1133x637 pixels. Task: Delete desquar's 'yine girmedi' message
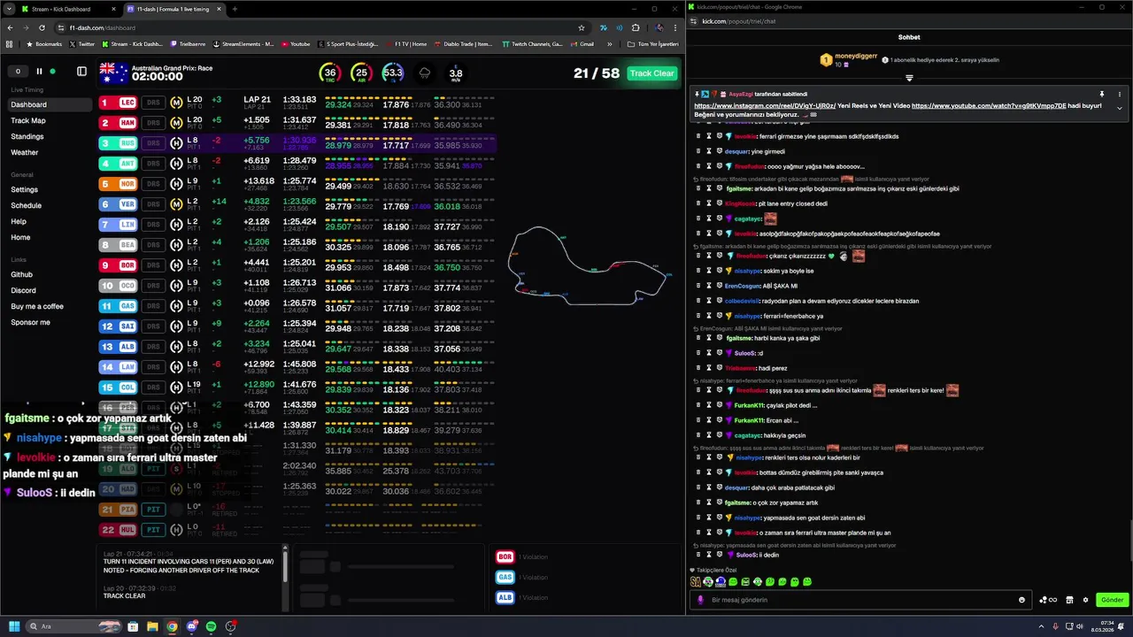tap(698, 151)
